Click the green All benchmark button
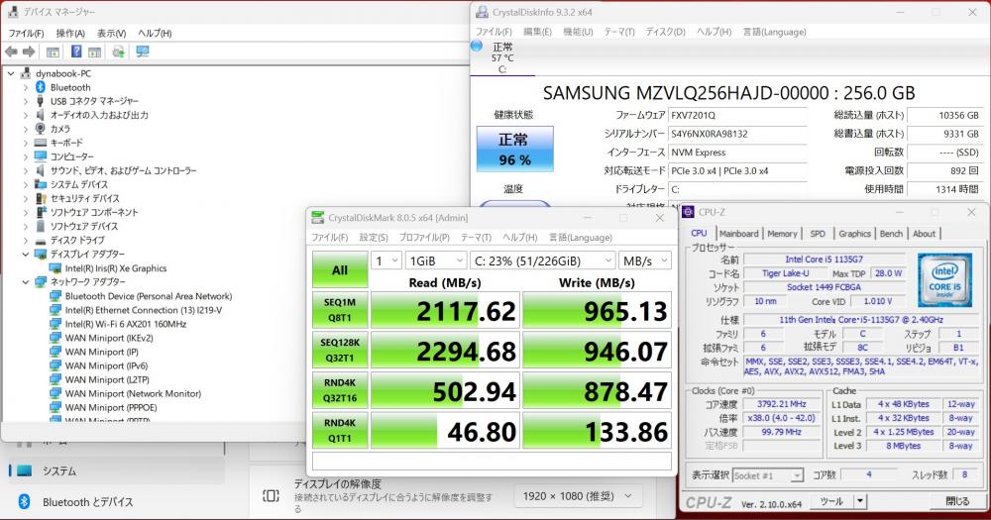The image size is (991, 520). 340,269
